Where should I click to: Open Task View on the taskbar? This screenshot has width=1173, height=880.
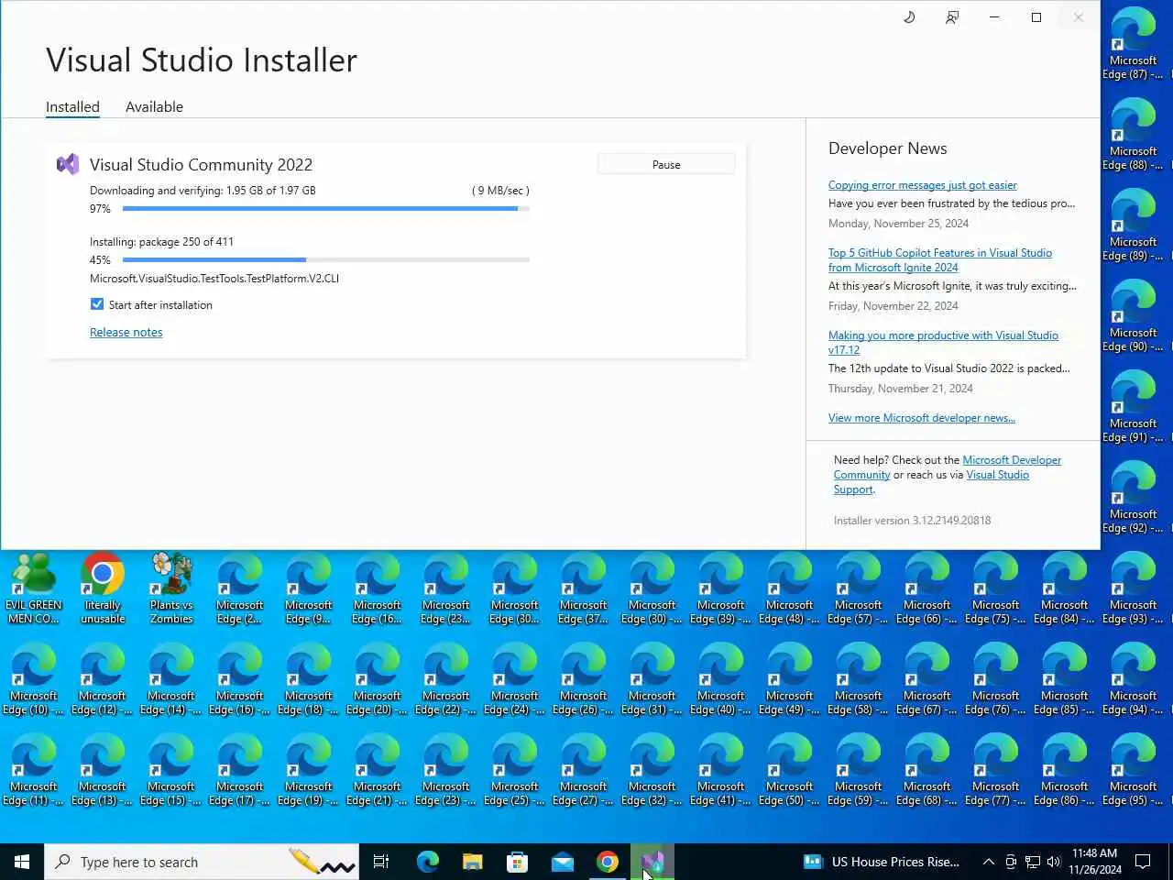(381, 862)
